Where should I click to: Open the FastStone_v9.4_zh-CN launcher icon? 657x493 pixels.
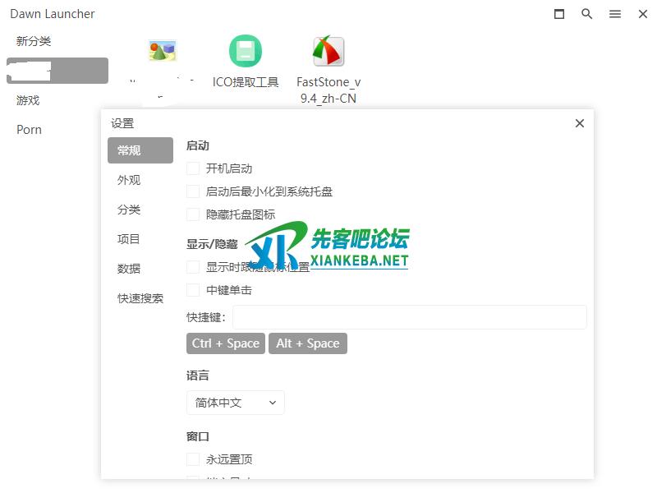coord(328,52)
